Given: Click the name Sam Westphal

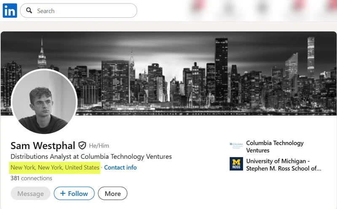Looking at the screenshot, I should click(43, 146).
